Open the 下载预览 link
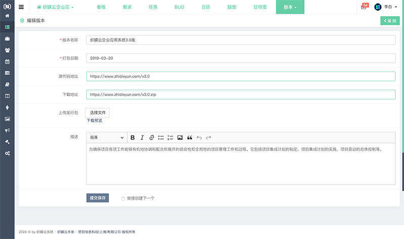The image size is (404, 239). 94,121
